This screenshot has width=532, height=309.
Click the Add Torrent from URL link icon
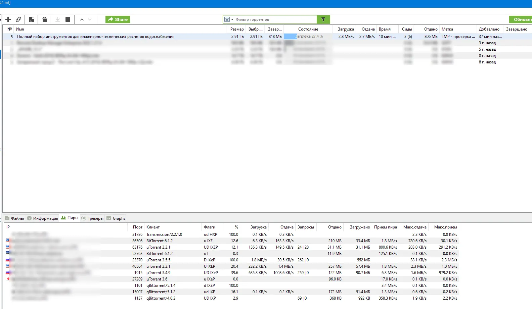[x=19, y=19]
